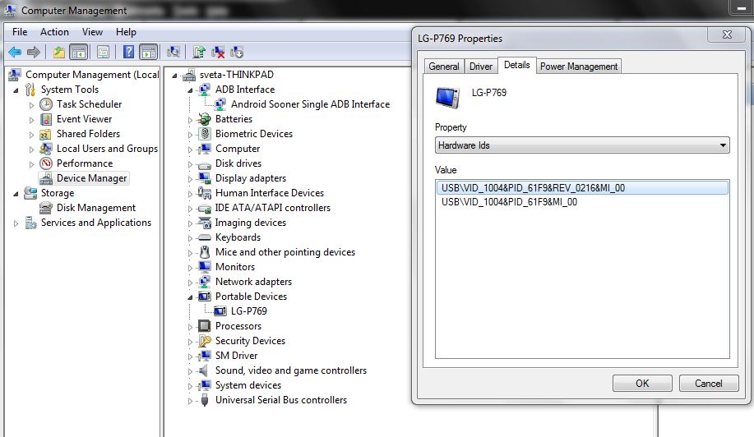Click the LG-P769 device icon in dialog

click(447, 97)
